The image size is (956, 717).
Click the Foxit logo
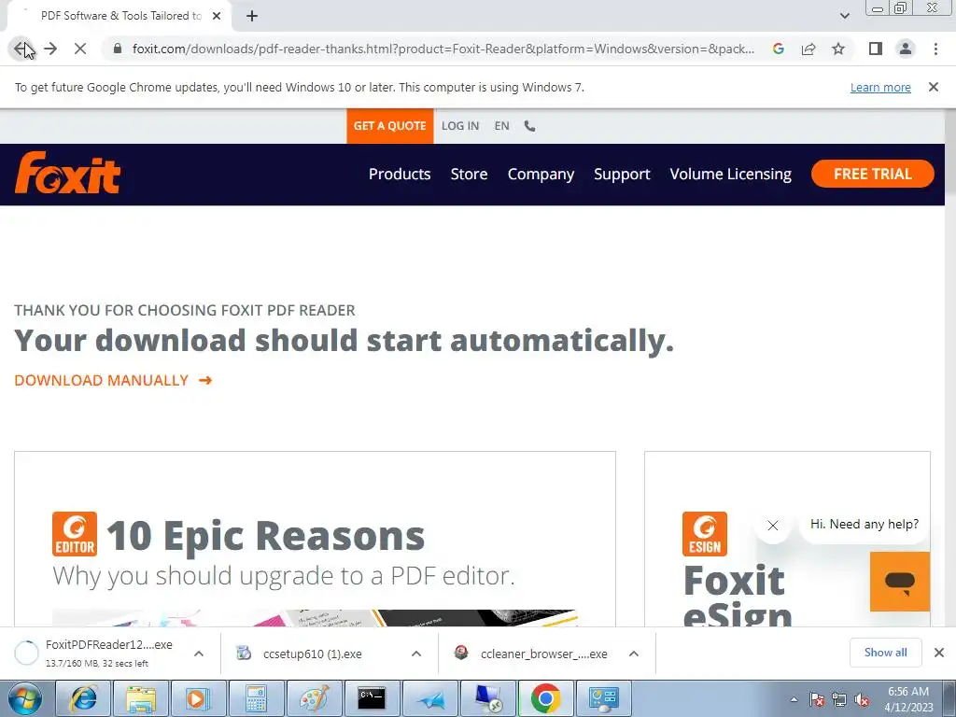pyautogui.click(x=67, y=173)
